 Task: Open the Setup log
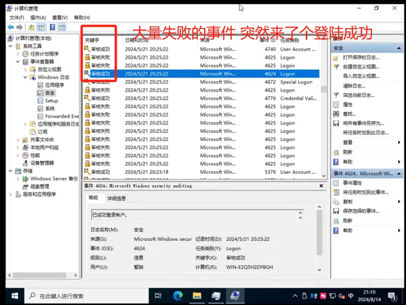[52, 101]
